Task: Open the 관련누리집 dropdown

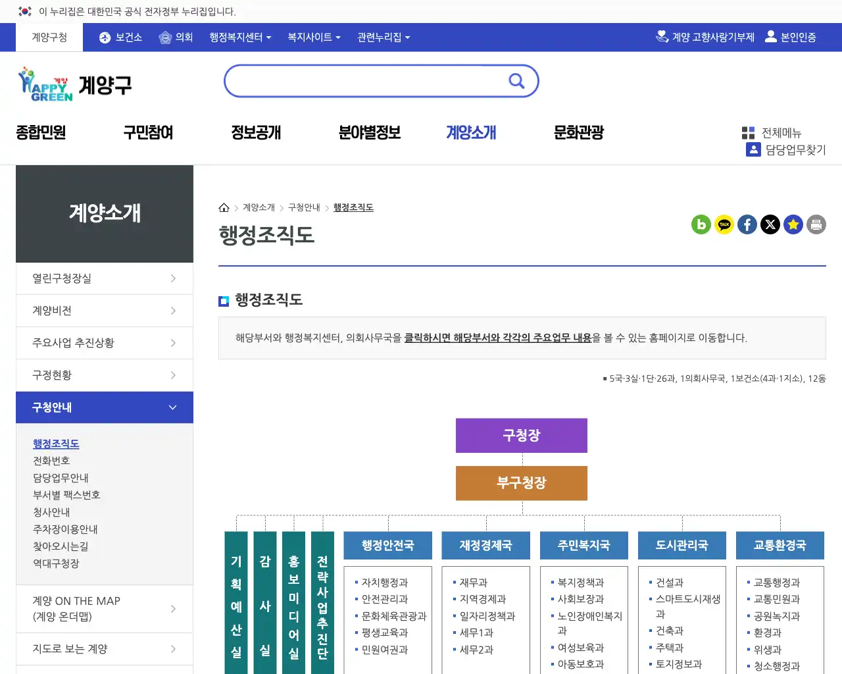Action: coord(383,37)
